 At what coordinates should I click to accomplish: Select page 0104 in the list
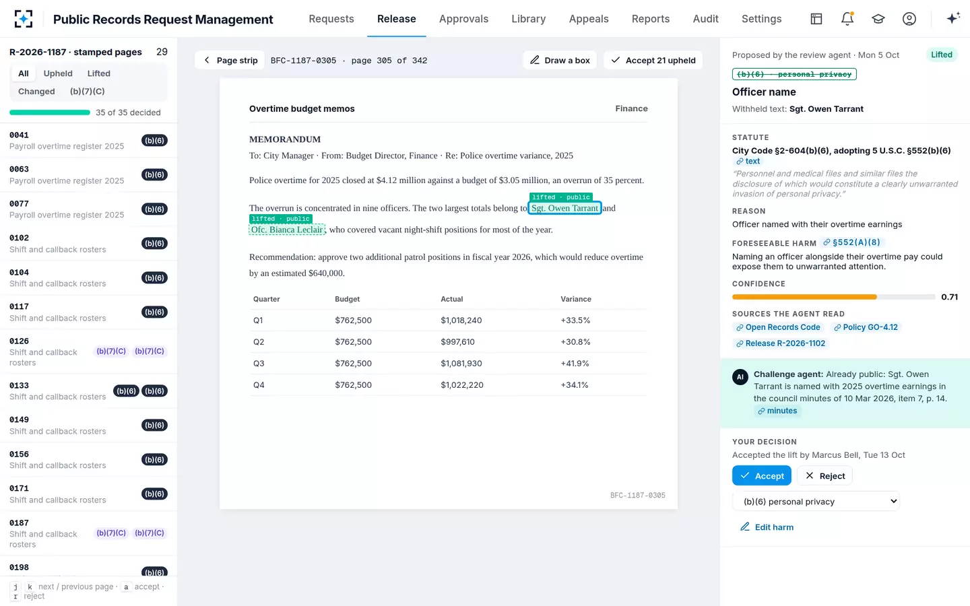point(88,278)
